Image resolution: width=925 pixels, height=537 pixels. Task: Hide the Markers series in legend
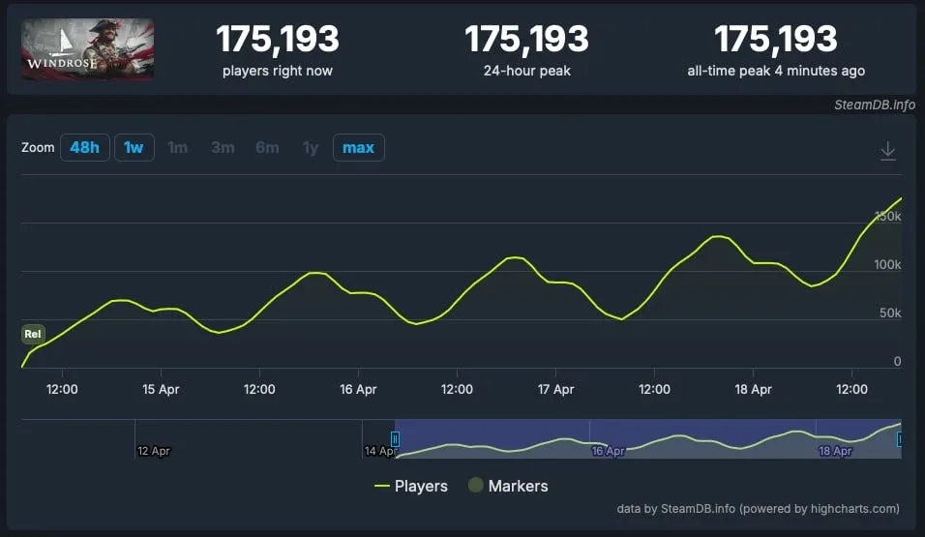pos(508,486)
